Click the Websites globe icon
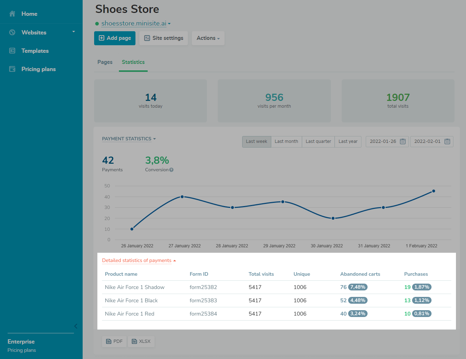Screen dimensions: 466x359 (12, 32)
